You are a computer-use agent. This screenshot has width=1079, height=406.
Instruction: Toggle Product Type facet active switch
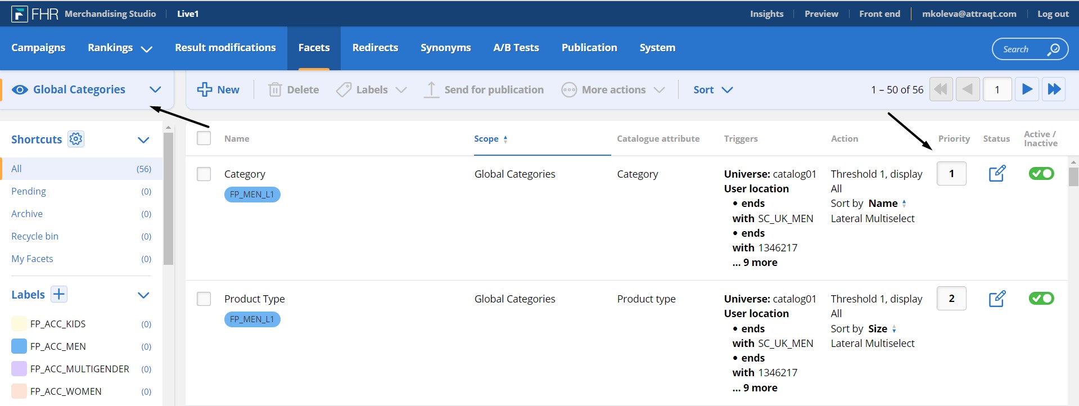pos(1041,298)
